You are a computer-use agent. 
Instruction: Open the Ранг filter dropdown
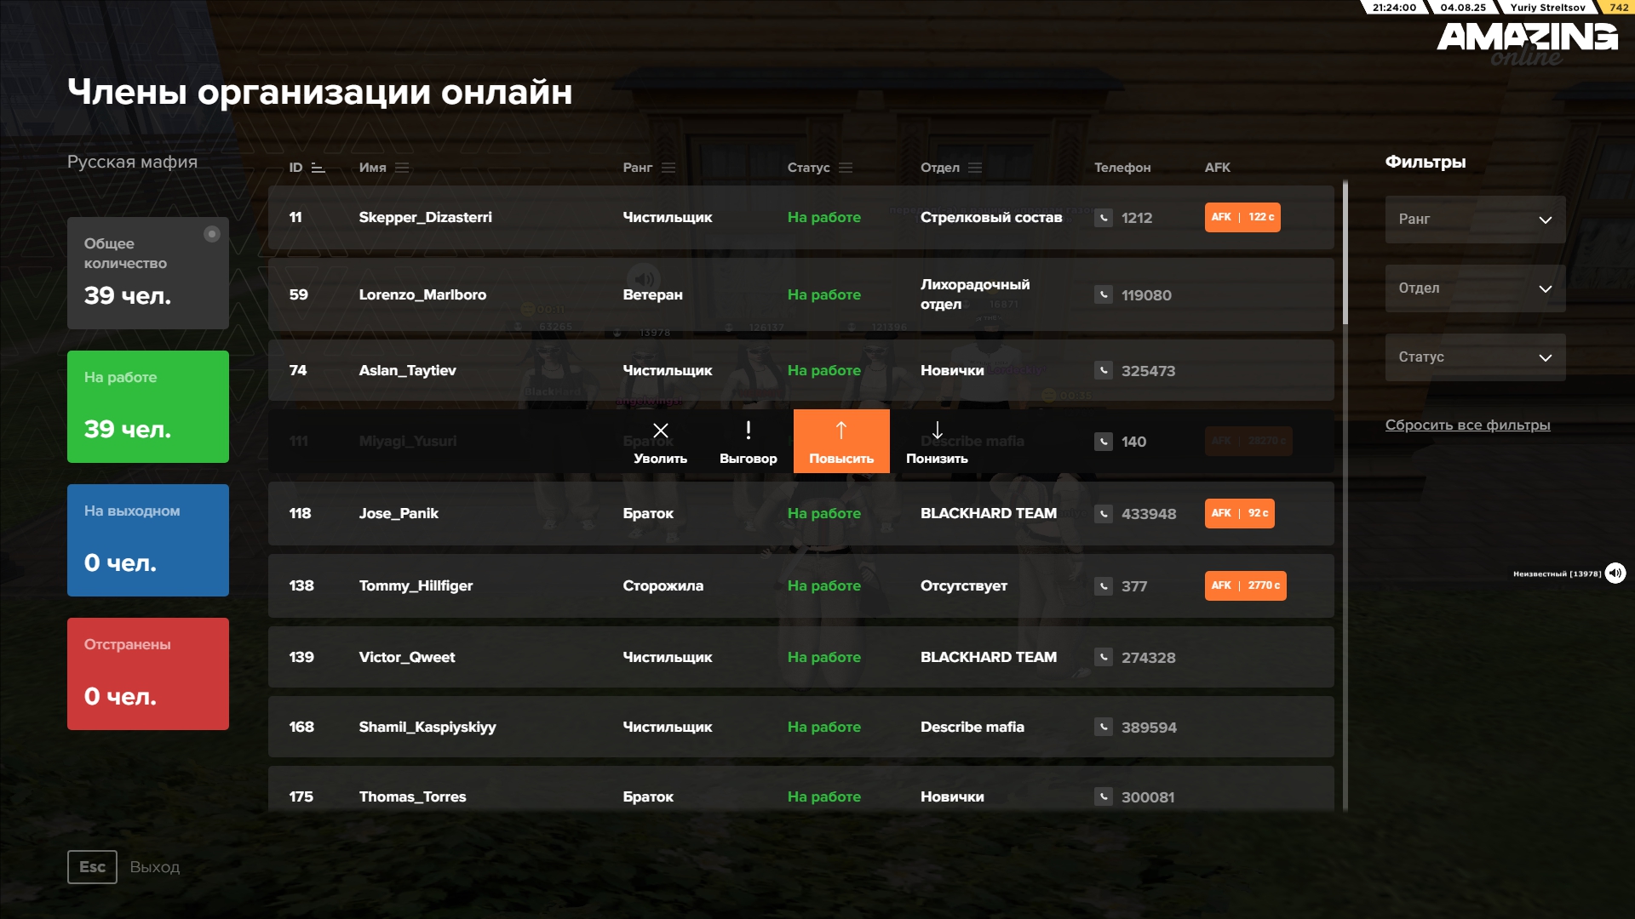(1475, 220)
